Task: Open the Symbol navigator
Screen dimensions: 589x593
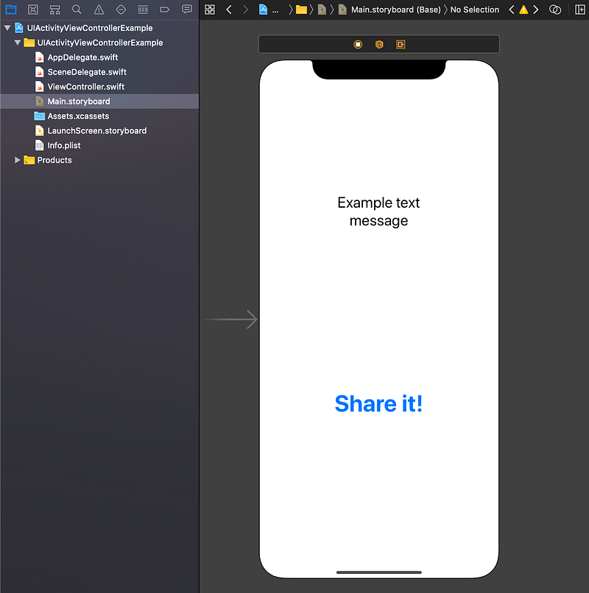Action: pos(54,10)
